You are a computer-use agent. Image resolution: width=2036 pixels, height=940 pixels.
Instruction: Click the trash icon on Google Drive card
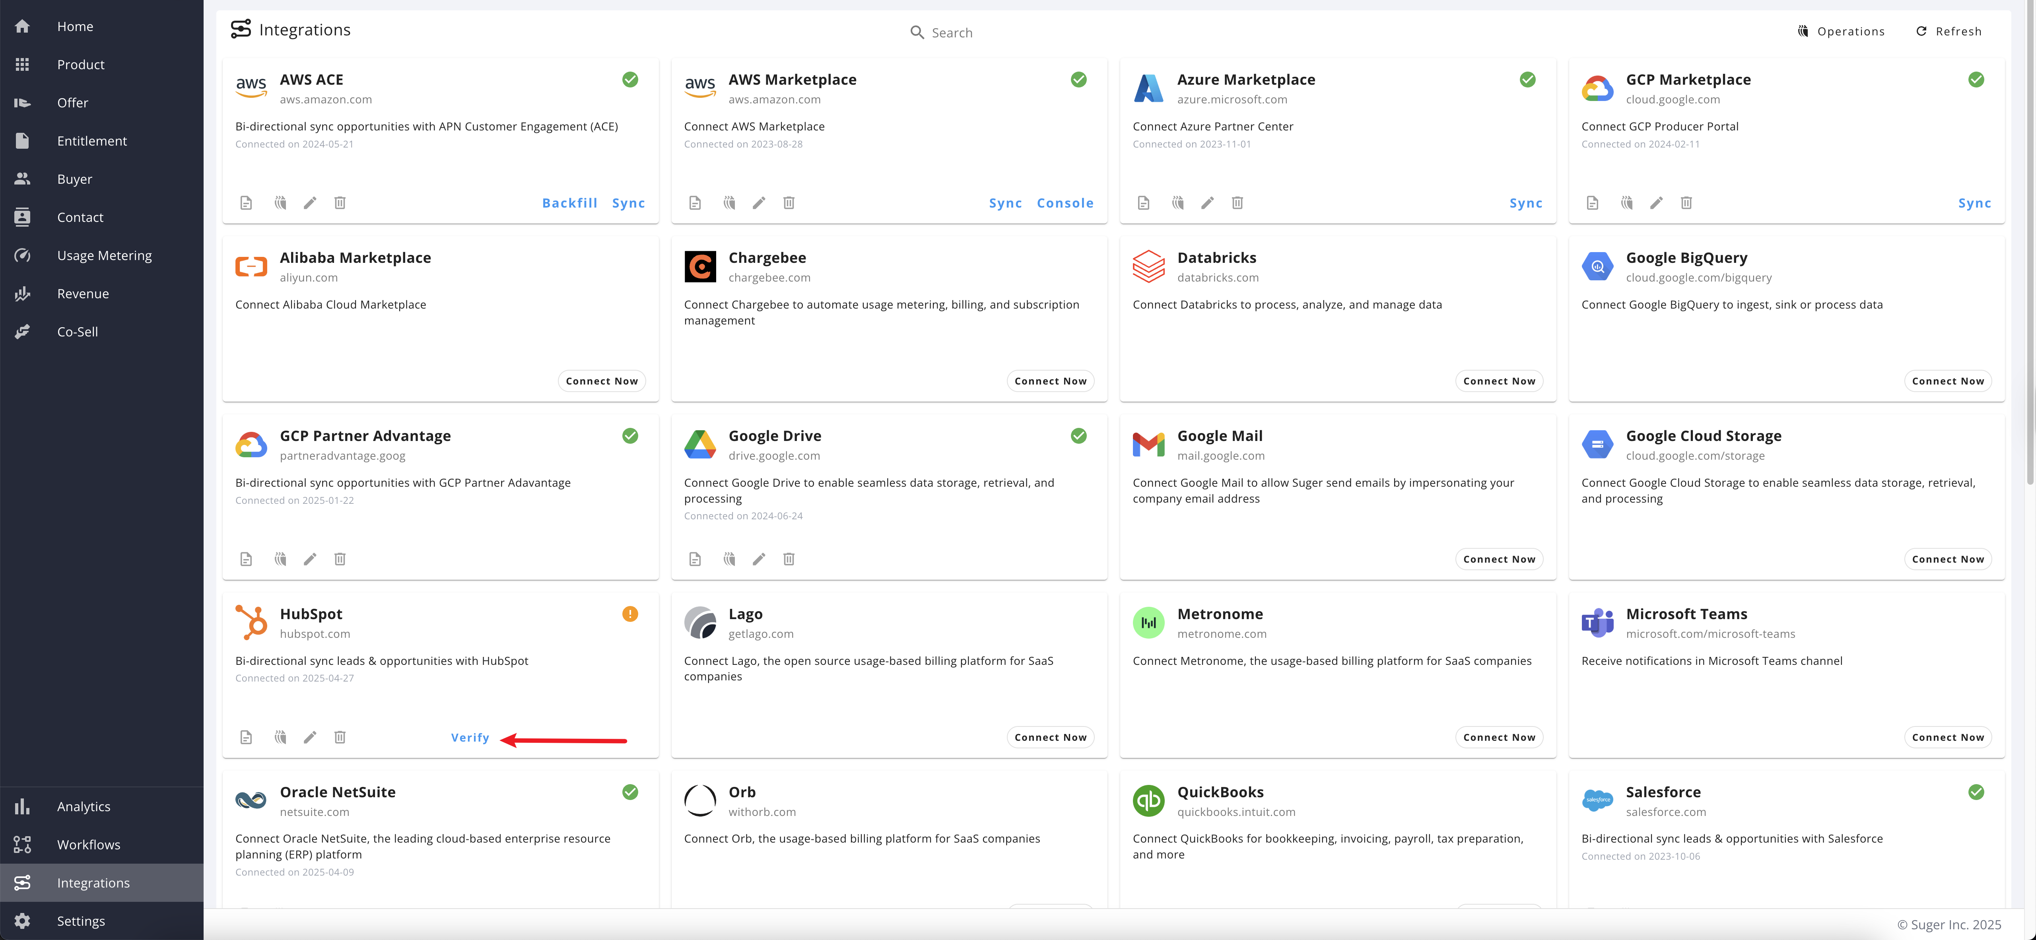(x=789, y=559)
